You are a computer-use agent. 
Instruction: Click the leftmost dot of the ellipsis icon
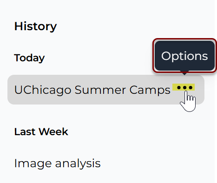[179, 88]
